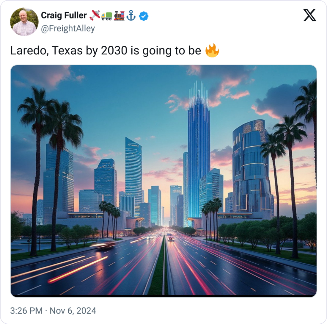Click the Nov 6, 2024 date
This screenshot has width=327, height=324.
click(73, 311)
